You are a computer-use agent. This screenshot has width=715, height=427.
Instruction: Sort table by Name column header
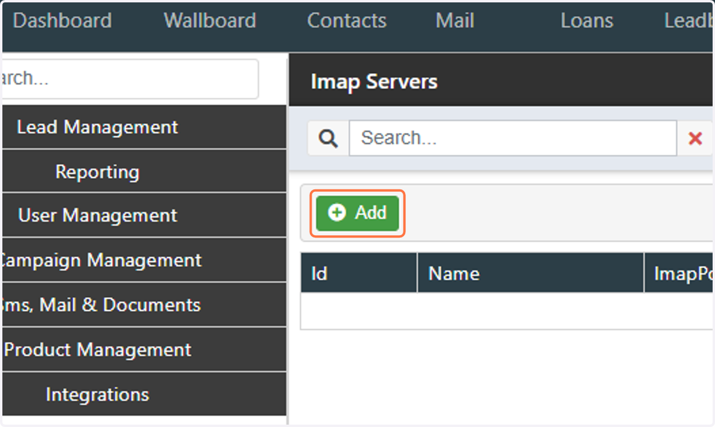tap(530, 273)
